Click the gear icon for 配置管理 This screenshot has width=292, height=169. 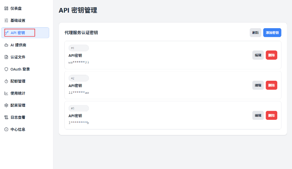(6, 105)
